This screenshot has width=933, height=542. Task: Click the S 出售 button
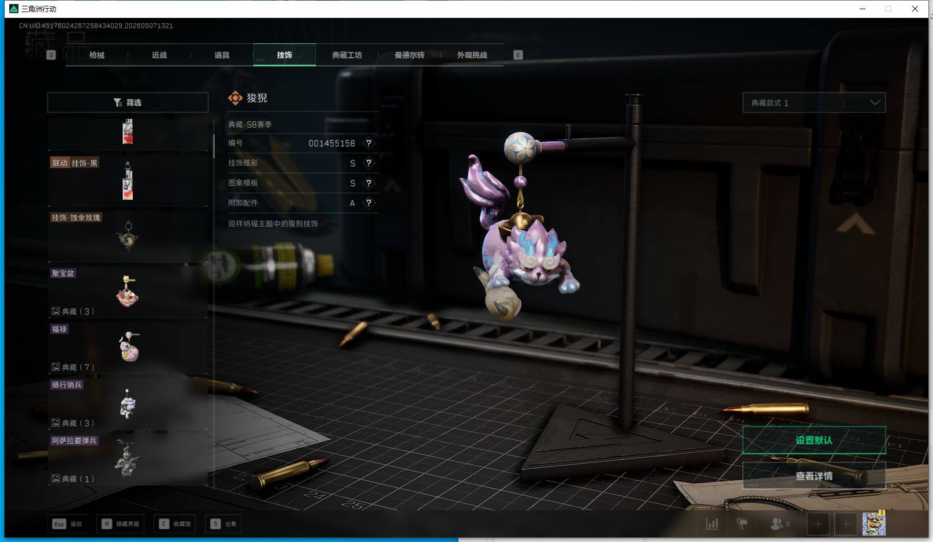point(223,524)
